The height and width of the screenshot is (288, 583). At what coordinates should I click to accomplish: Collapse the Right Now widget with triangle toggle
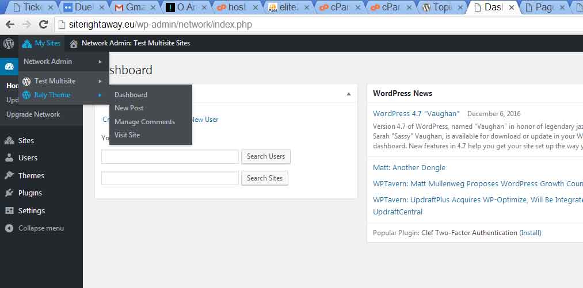[x=348, y=94]
